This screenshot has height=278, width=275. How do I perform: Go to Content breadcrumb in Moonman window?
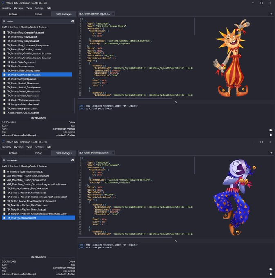(x=14, y=166)
